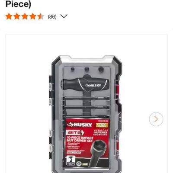Screen dimensions: 173x173
Task: Open the (86) reviews count
Action: [52, 17]
